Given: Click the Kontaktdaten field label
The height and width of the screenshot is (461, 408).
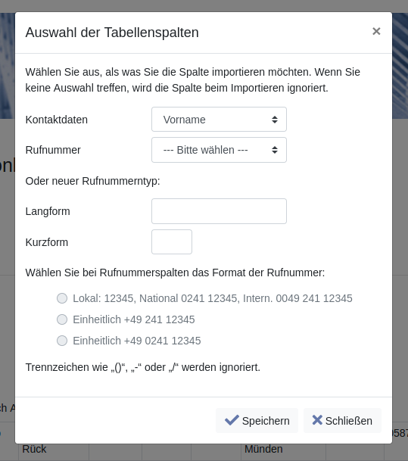Looking at the screenshot, I should pos(57,120).
